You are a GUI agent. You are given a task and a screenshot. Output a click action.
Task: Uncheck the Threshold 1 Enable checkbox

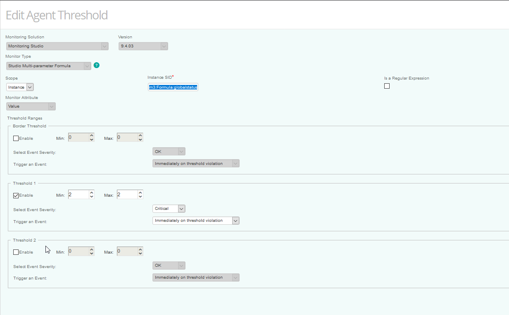coord(16,195)
